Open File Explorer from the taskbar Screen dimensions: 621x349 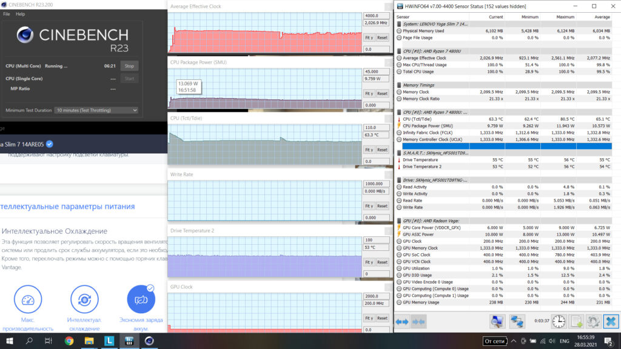(89, 341)
